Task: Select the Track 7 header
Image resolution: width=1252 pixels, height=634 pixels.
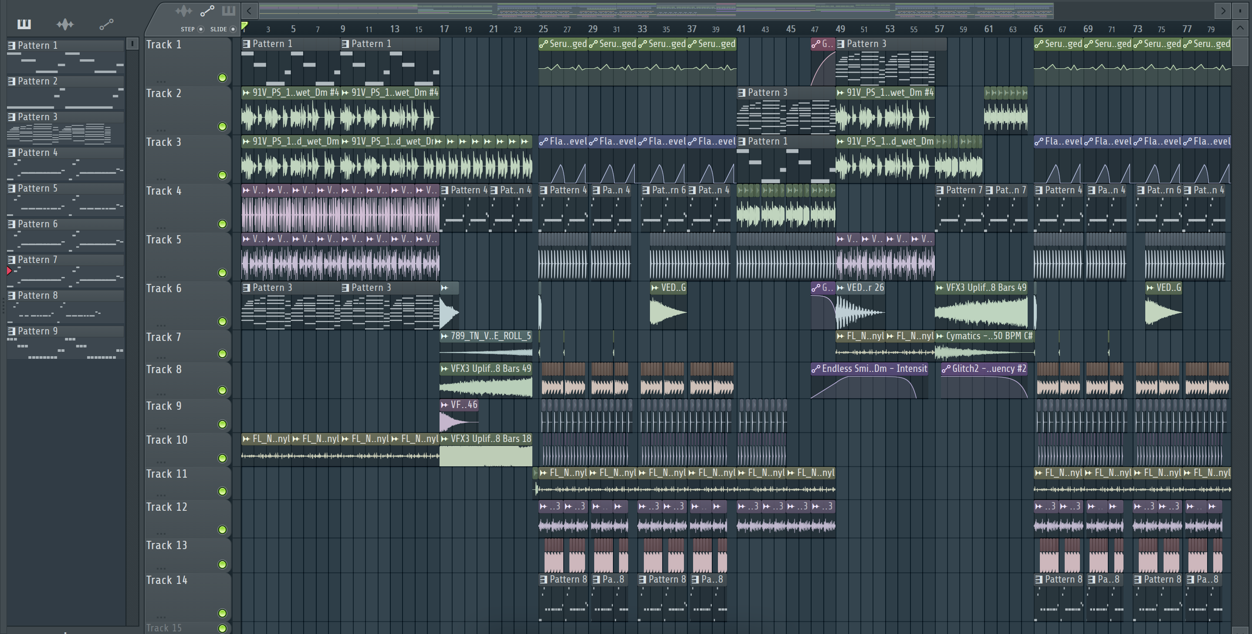Action: [187, 346]
